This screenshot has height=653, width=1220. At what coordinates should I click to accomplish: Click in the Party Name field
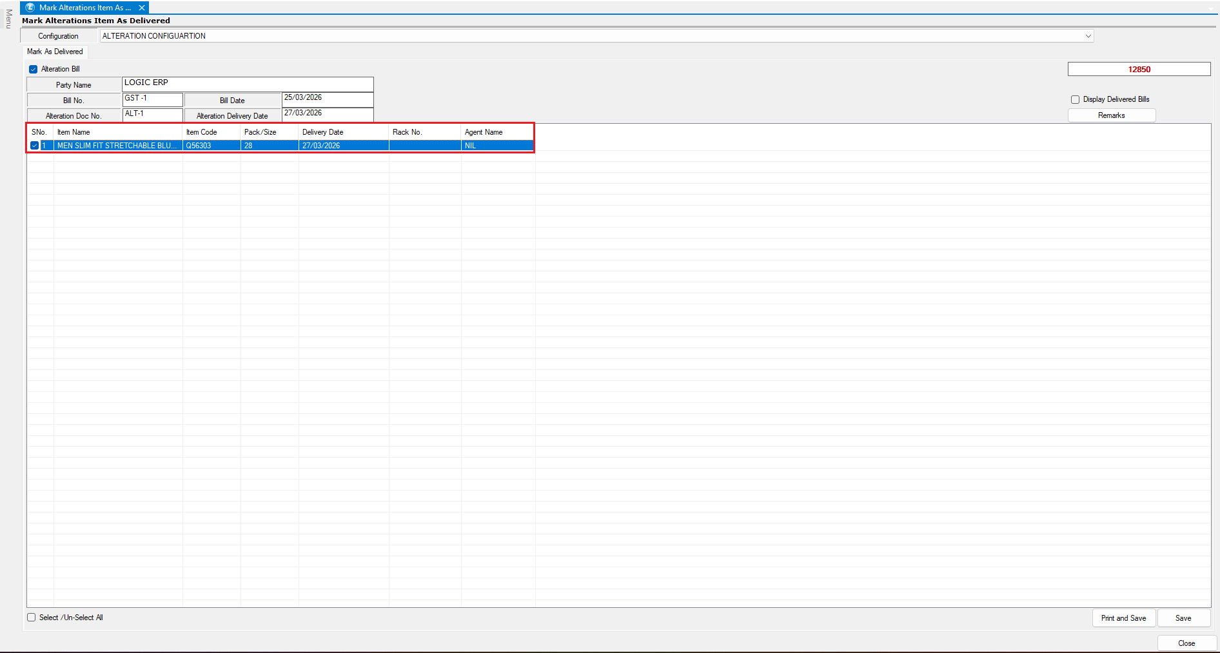248,84
